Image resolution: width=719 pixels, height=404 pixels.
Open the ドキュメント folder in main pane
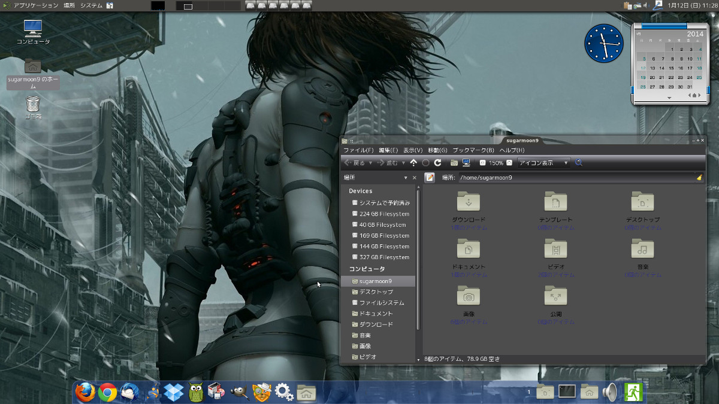coord(469,248)
